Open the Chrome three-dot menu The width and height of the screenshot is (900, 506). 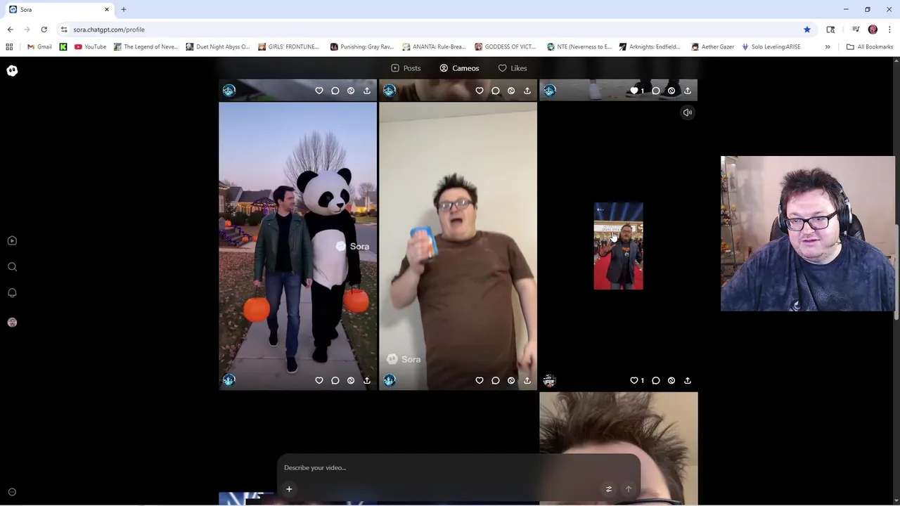tap(889, 30)
